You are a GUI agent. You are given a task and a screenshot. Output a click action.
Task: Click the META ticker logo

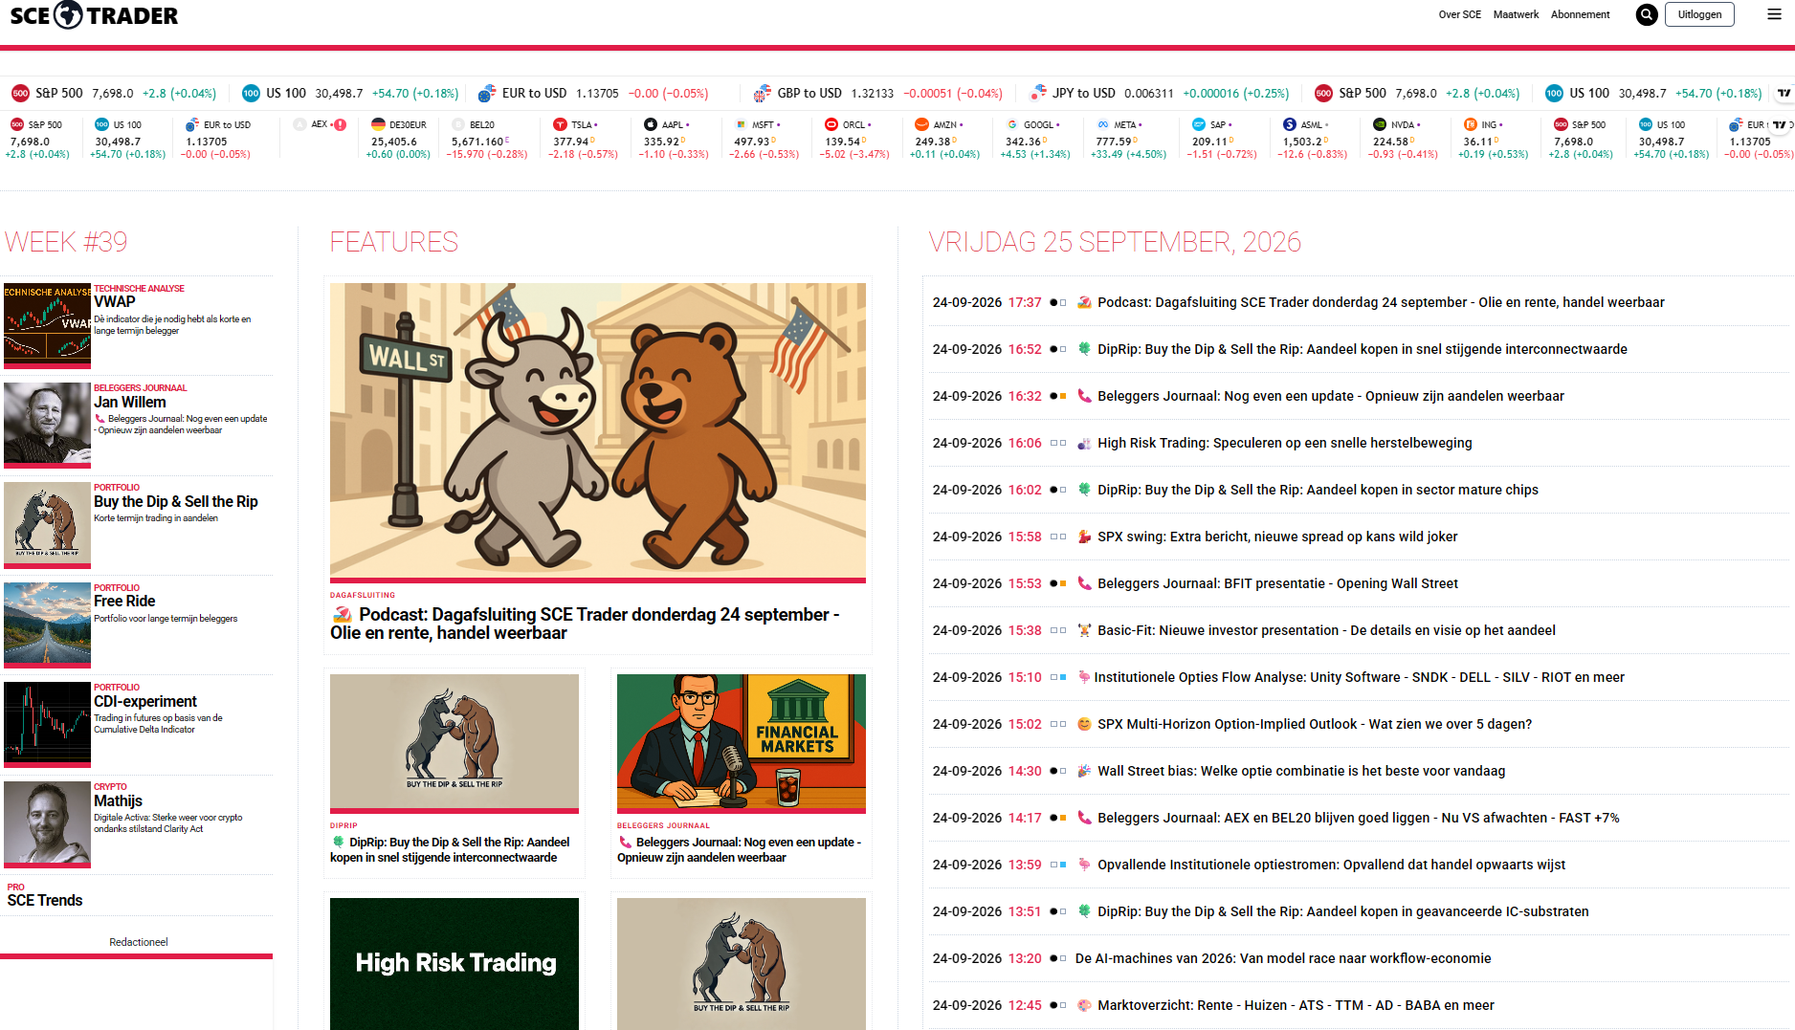pyautogui.click(x=1103, y=124)
